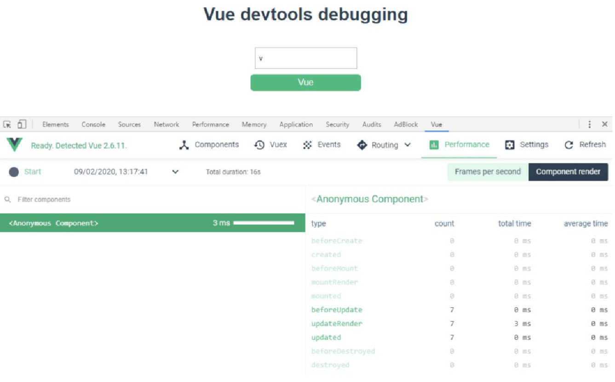Click the Vue logo icon
This screenshot has width=615, height=382.
click(15, 145)
